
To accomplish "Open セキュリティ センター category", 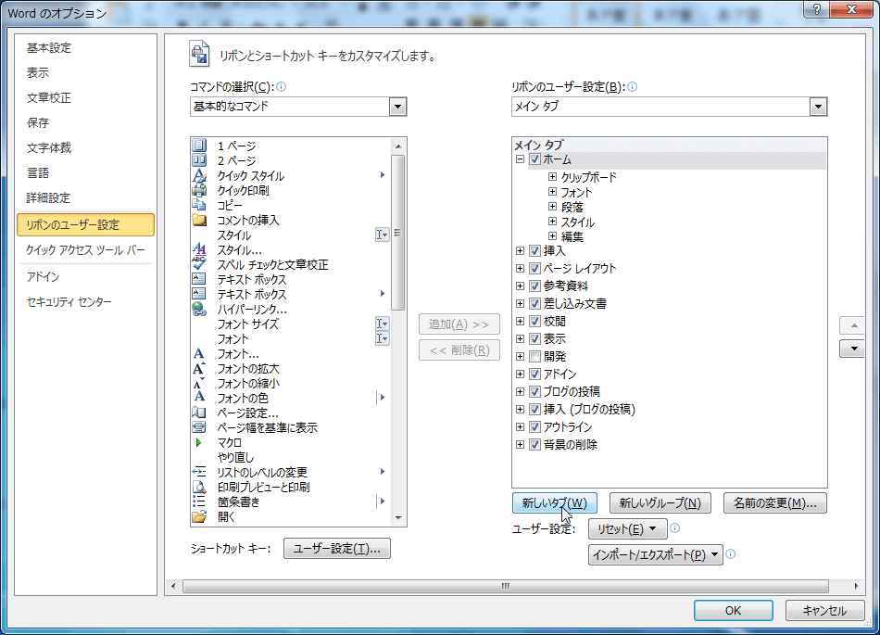I will (85, 302).
